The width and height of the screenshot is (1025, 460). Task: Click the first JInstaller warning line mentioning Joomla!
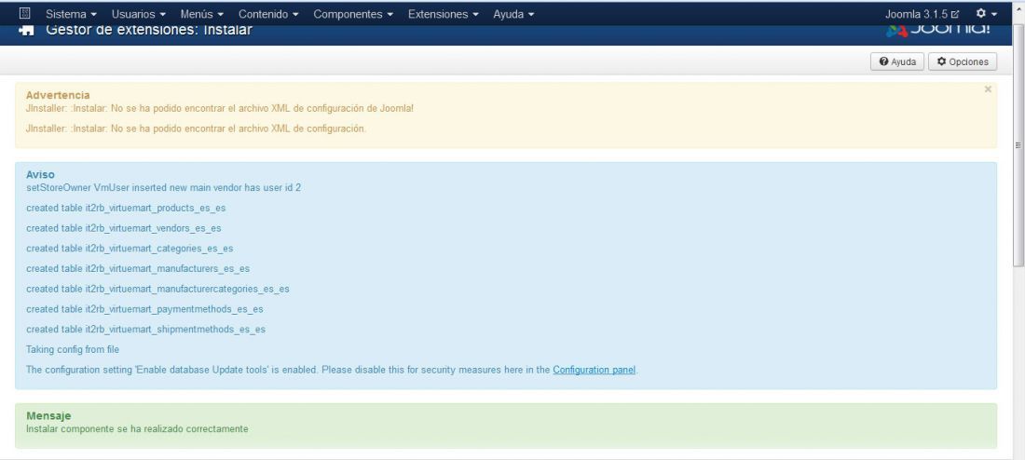click(x=220, y=108)
